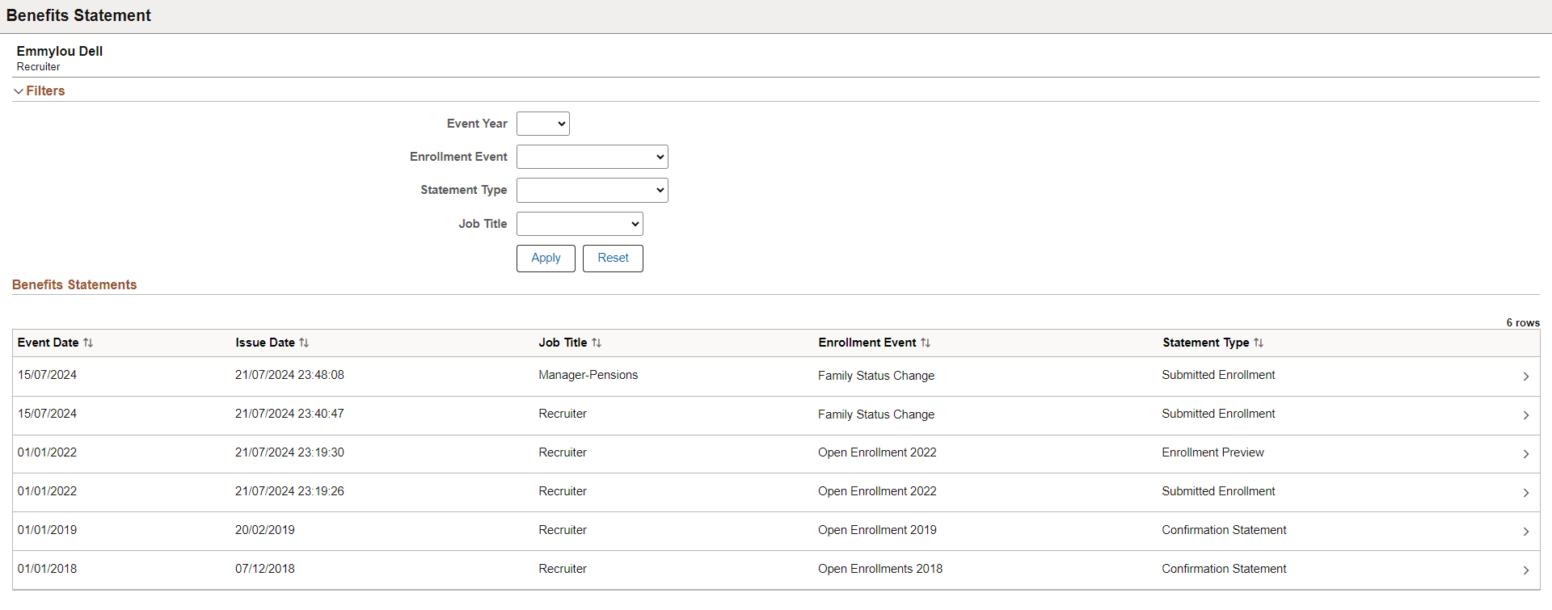Sort table by Enrollment Event icon
1552x610 pixels.
click(926, 343)
